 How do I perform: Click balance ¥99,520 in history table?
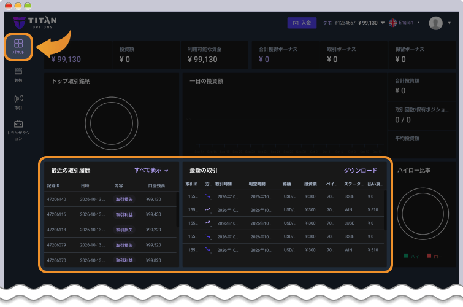coord(153,245)
